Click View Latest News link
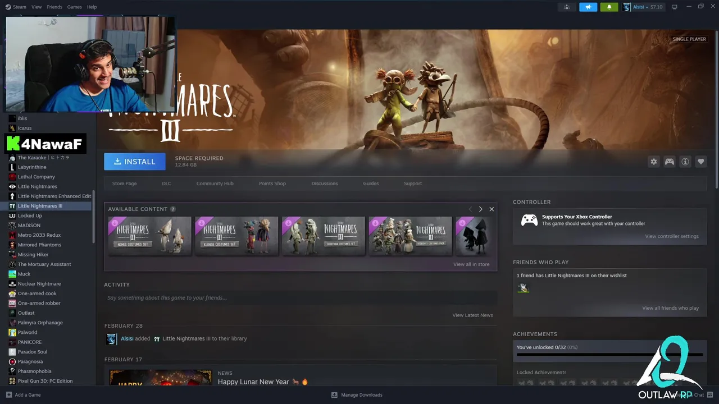The width and height of the screenshot is (719, 404). coord(472,315)
